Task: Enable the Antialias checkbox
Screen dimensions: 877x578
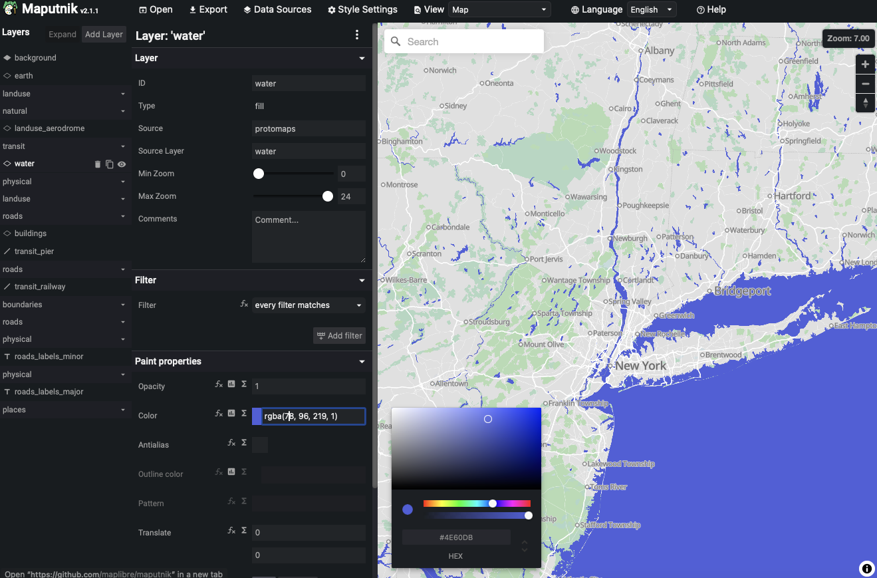Action: pos(259,445)
